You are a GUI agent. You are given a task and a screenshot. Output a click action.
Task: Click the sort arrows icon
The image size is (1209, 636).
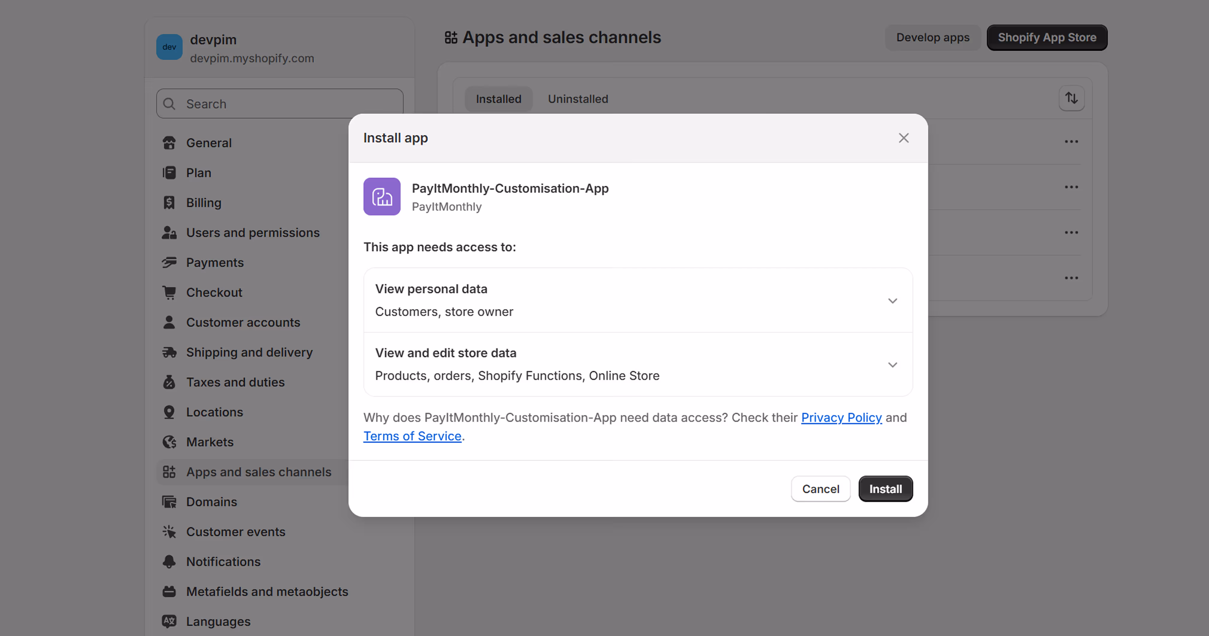pyautogui.click(x=1071, y=98)
